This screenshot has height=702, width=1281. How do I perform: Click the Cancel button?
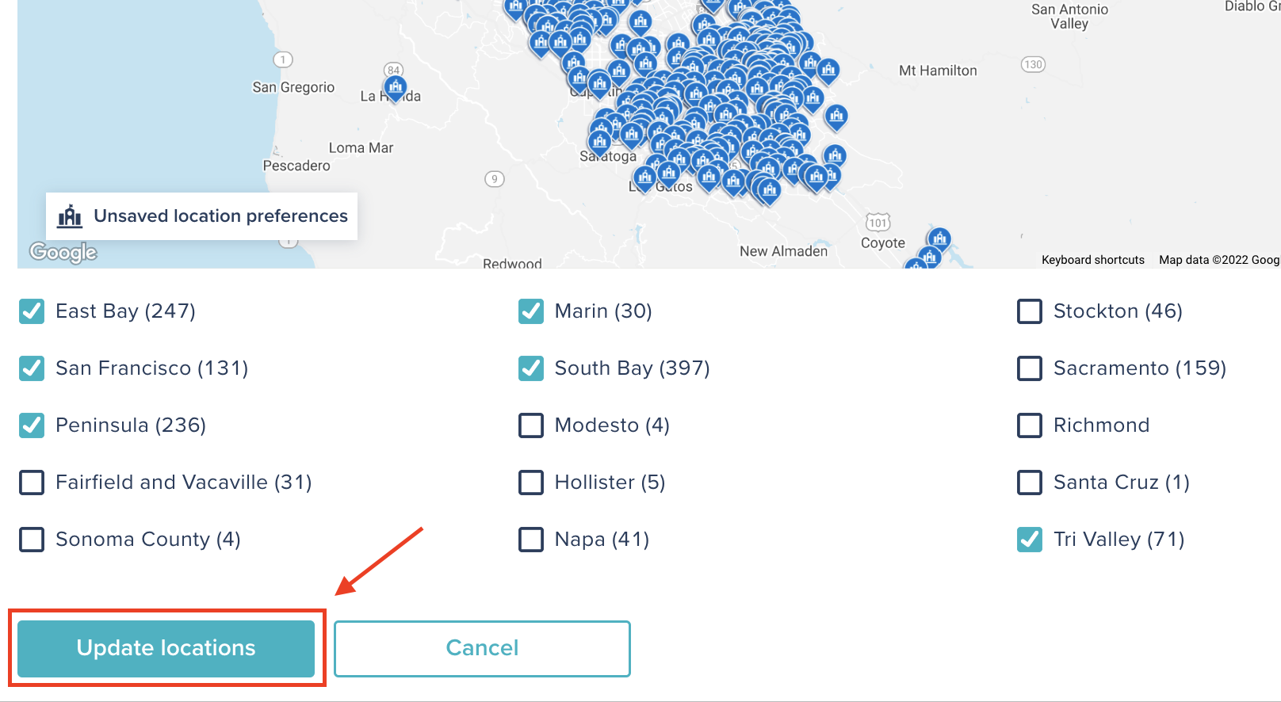point(482,648)
